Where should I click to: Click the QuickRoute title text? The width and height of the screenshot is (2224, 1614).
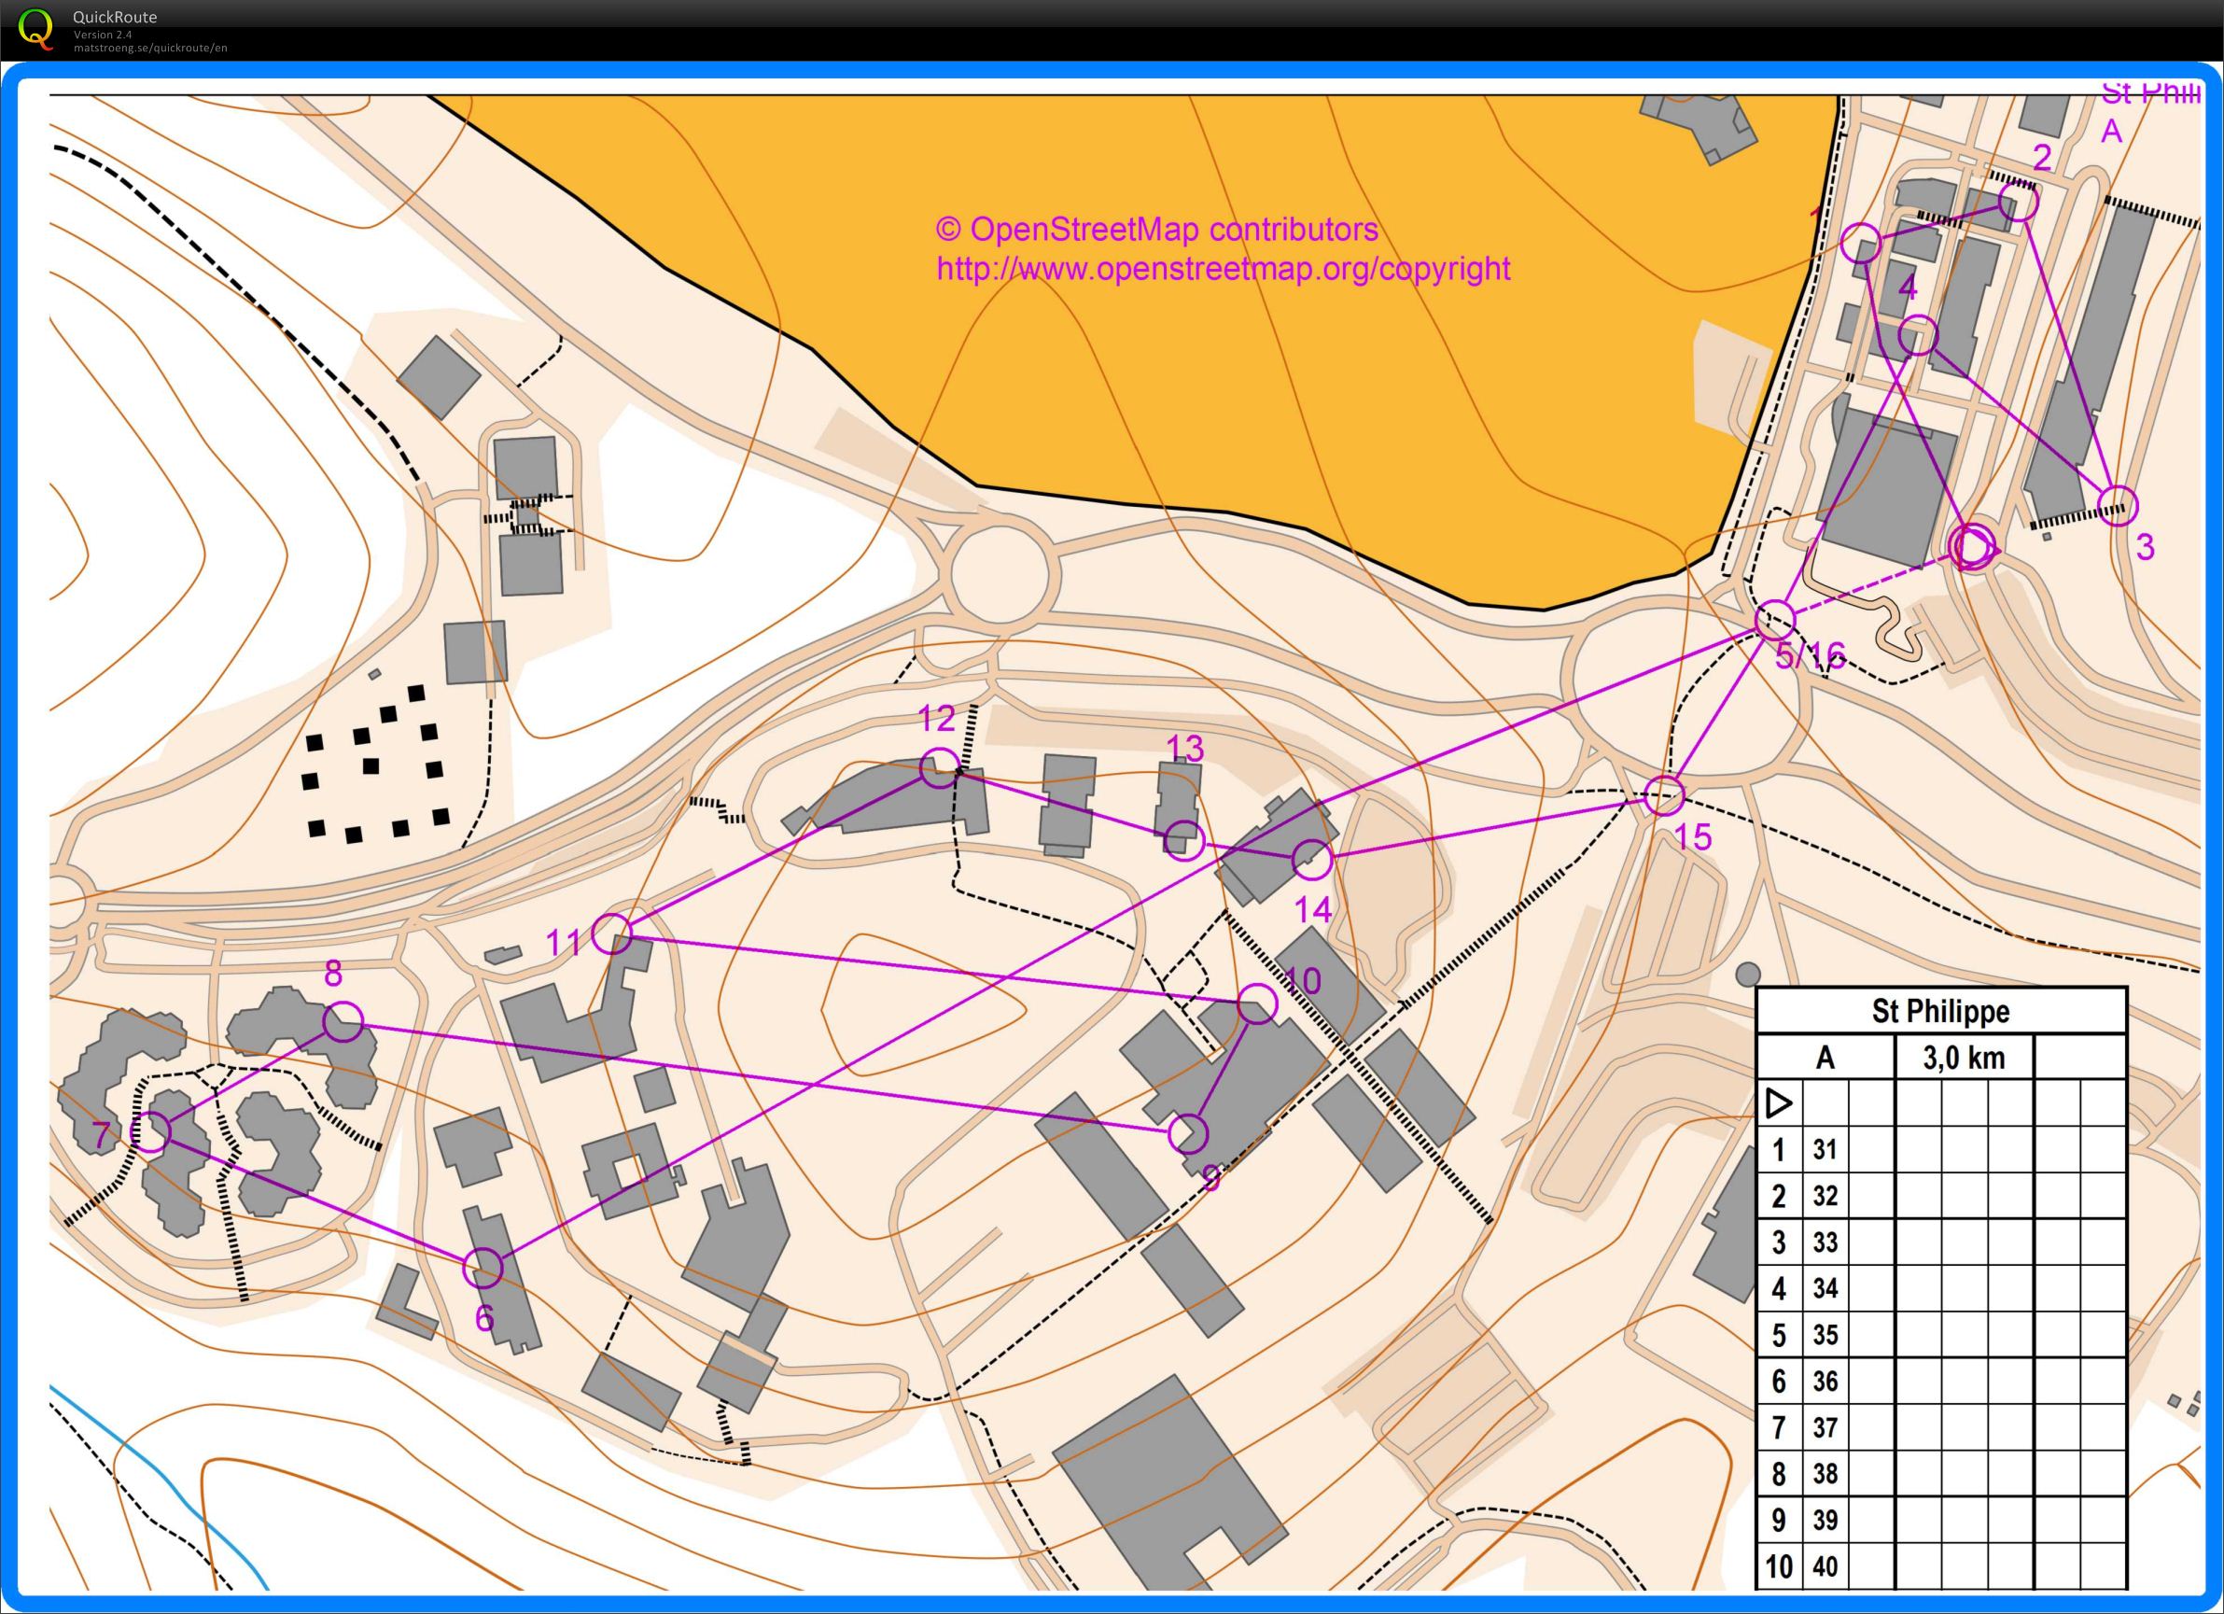coord(115,17)
